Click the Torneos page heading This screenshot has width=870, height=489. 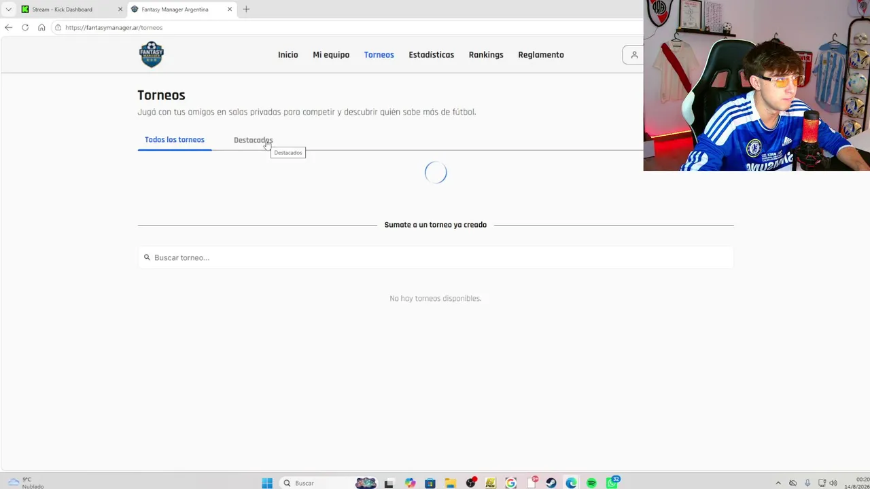(161, 95)
